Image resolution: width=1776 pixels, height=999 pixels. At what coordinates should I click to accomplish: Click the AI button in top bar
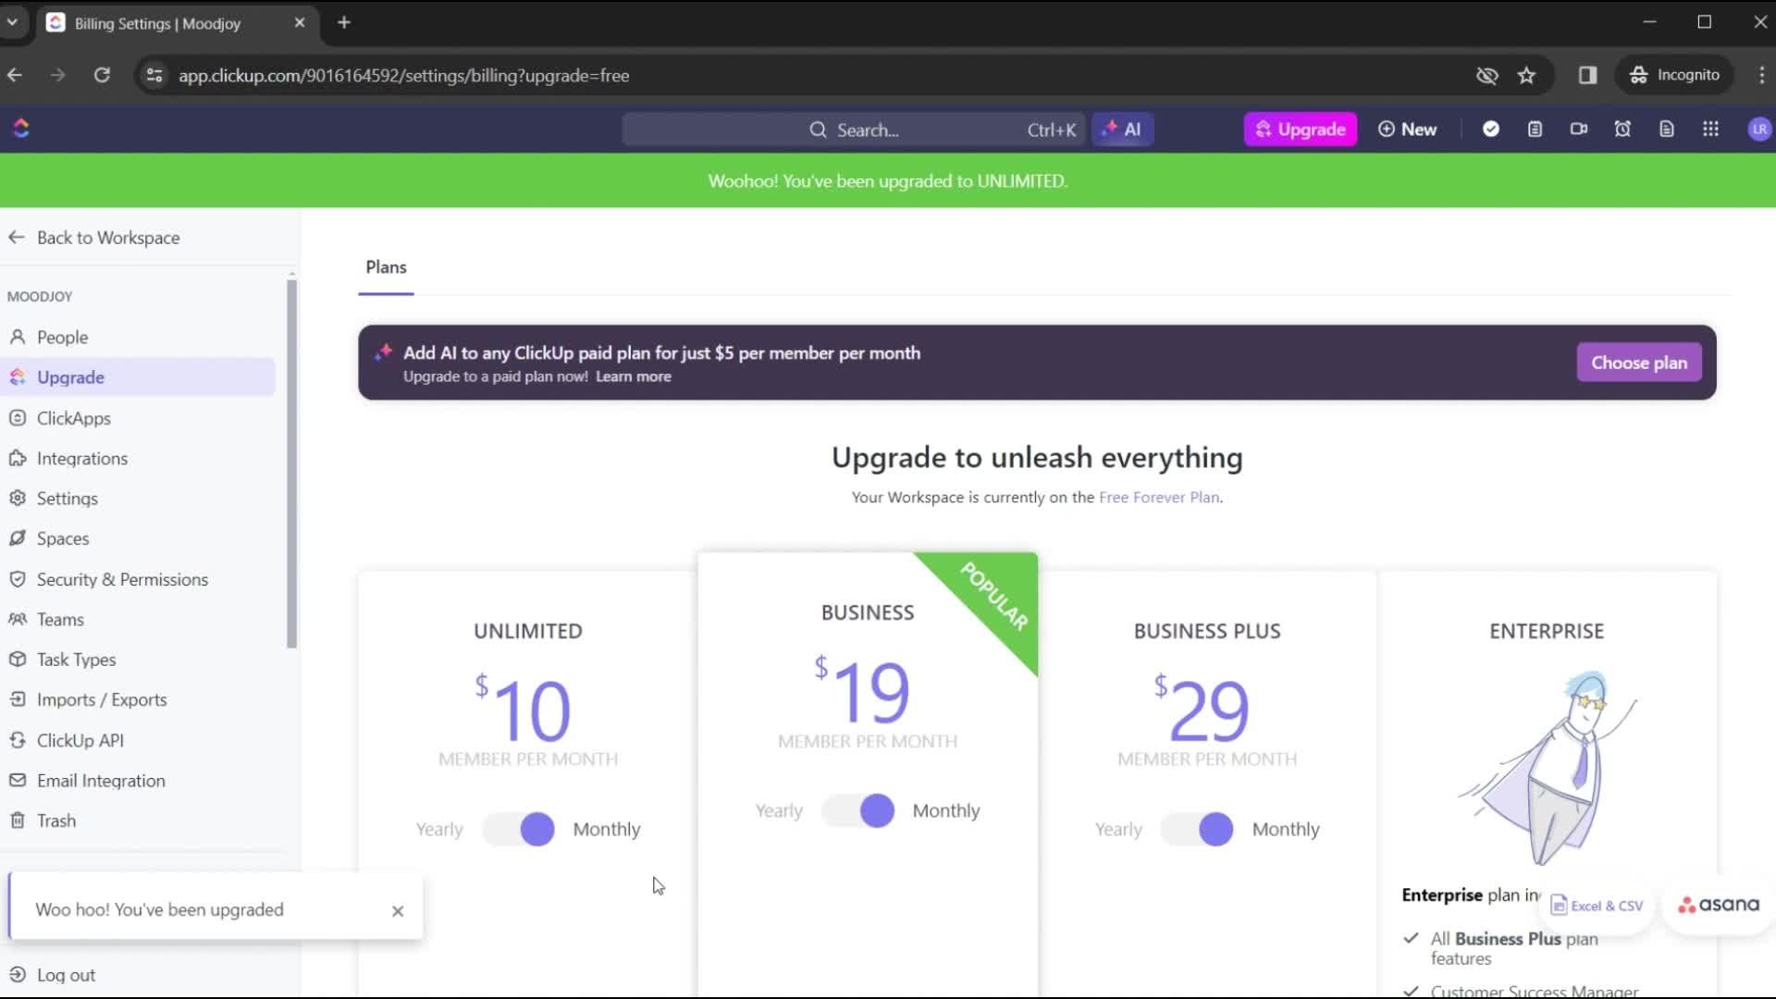[1122, 129]
